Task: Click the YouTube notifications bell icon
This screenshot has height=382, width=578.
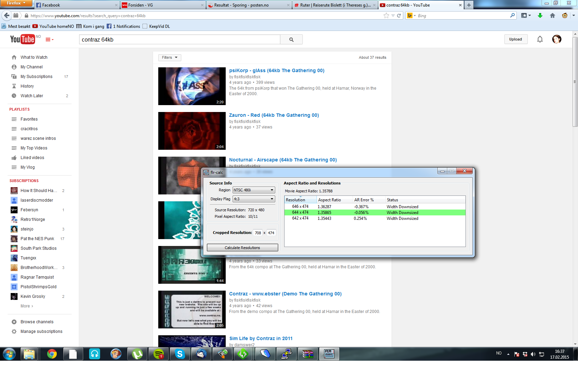Action: click(540, 40)
